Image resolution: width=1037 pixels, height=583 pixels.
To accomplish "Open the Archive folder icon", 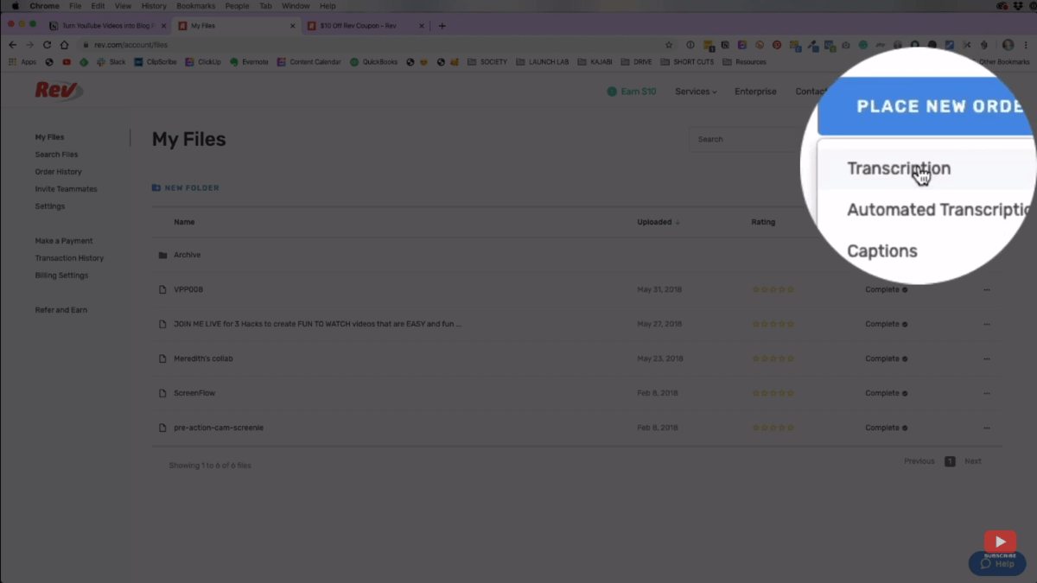I will tap(162, 256).
